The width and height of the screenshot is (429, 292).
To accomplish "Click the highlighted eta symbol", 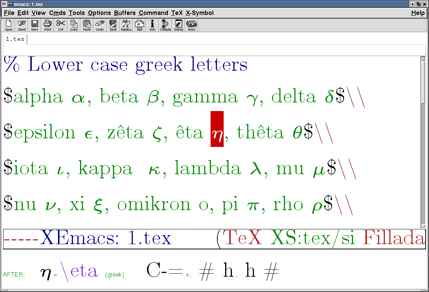I will coord(217,129).
